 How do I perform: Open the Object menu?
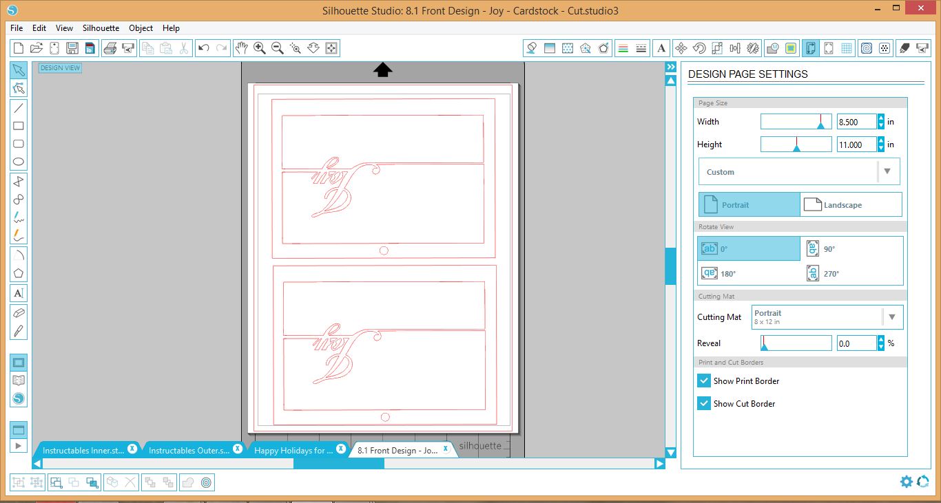point(141,28)
